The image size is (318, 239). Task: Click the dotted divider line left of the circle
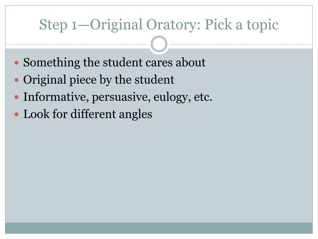pyautogui.click(x=77, y=44)
